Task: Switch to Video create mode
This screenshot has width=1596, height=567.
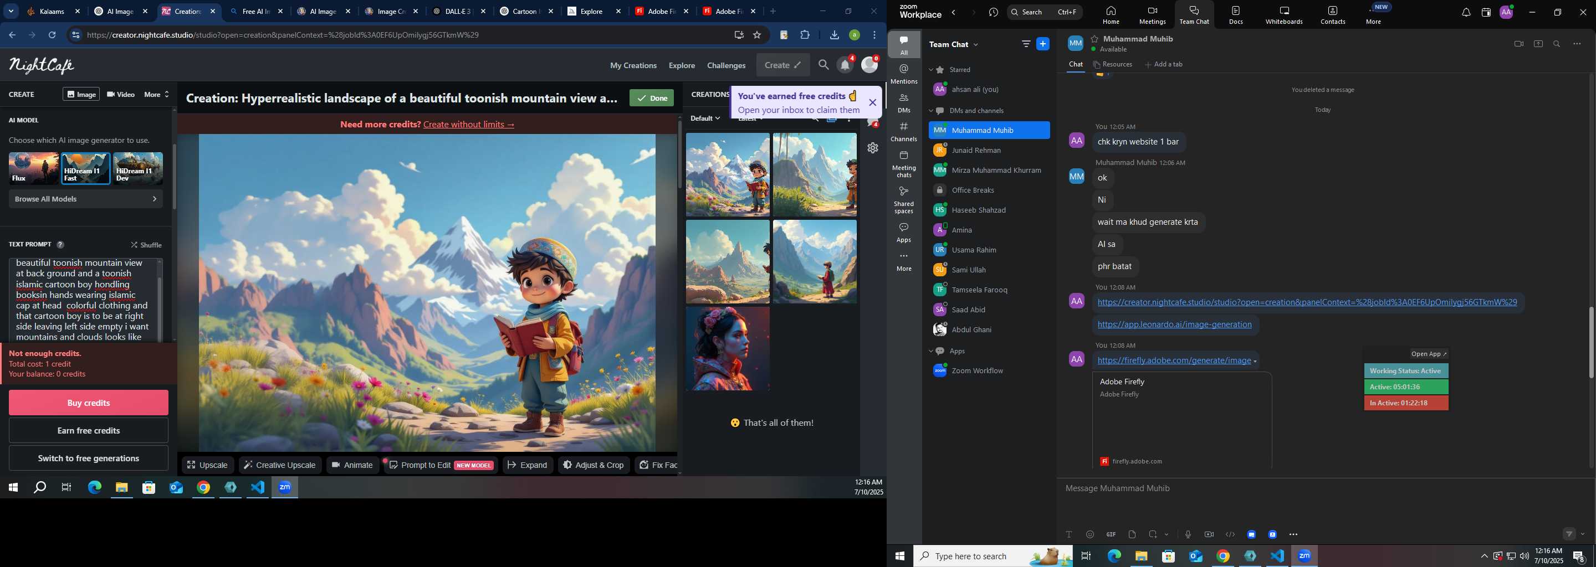Action: [121, 94]
